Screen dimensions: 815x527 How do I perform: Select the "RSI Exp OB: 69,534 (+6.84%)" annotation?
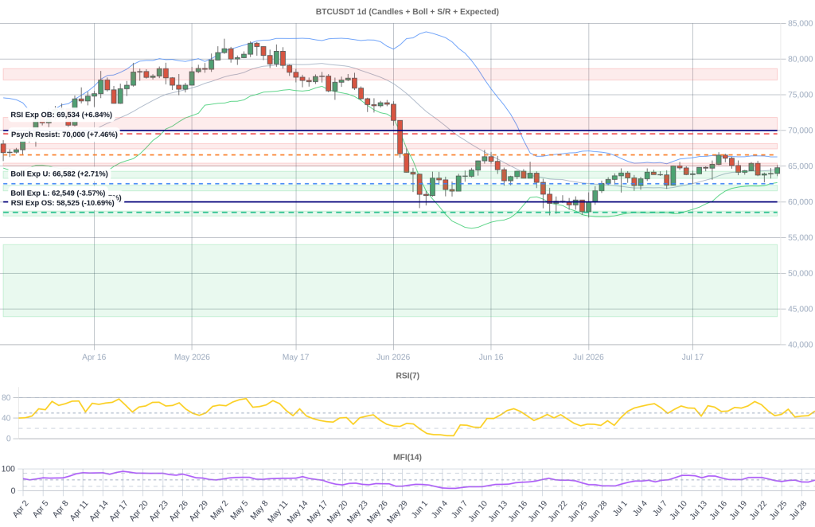pos(61,115)
